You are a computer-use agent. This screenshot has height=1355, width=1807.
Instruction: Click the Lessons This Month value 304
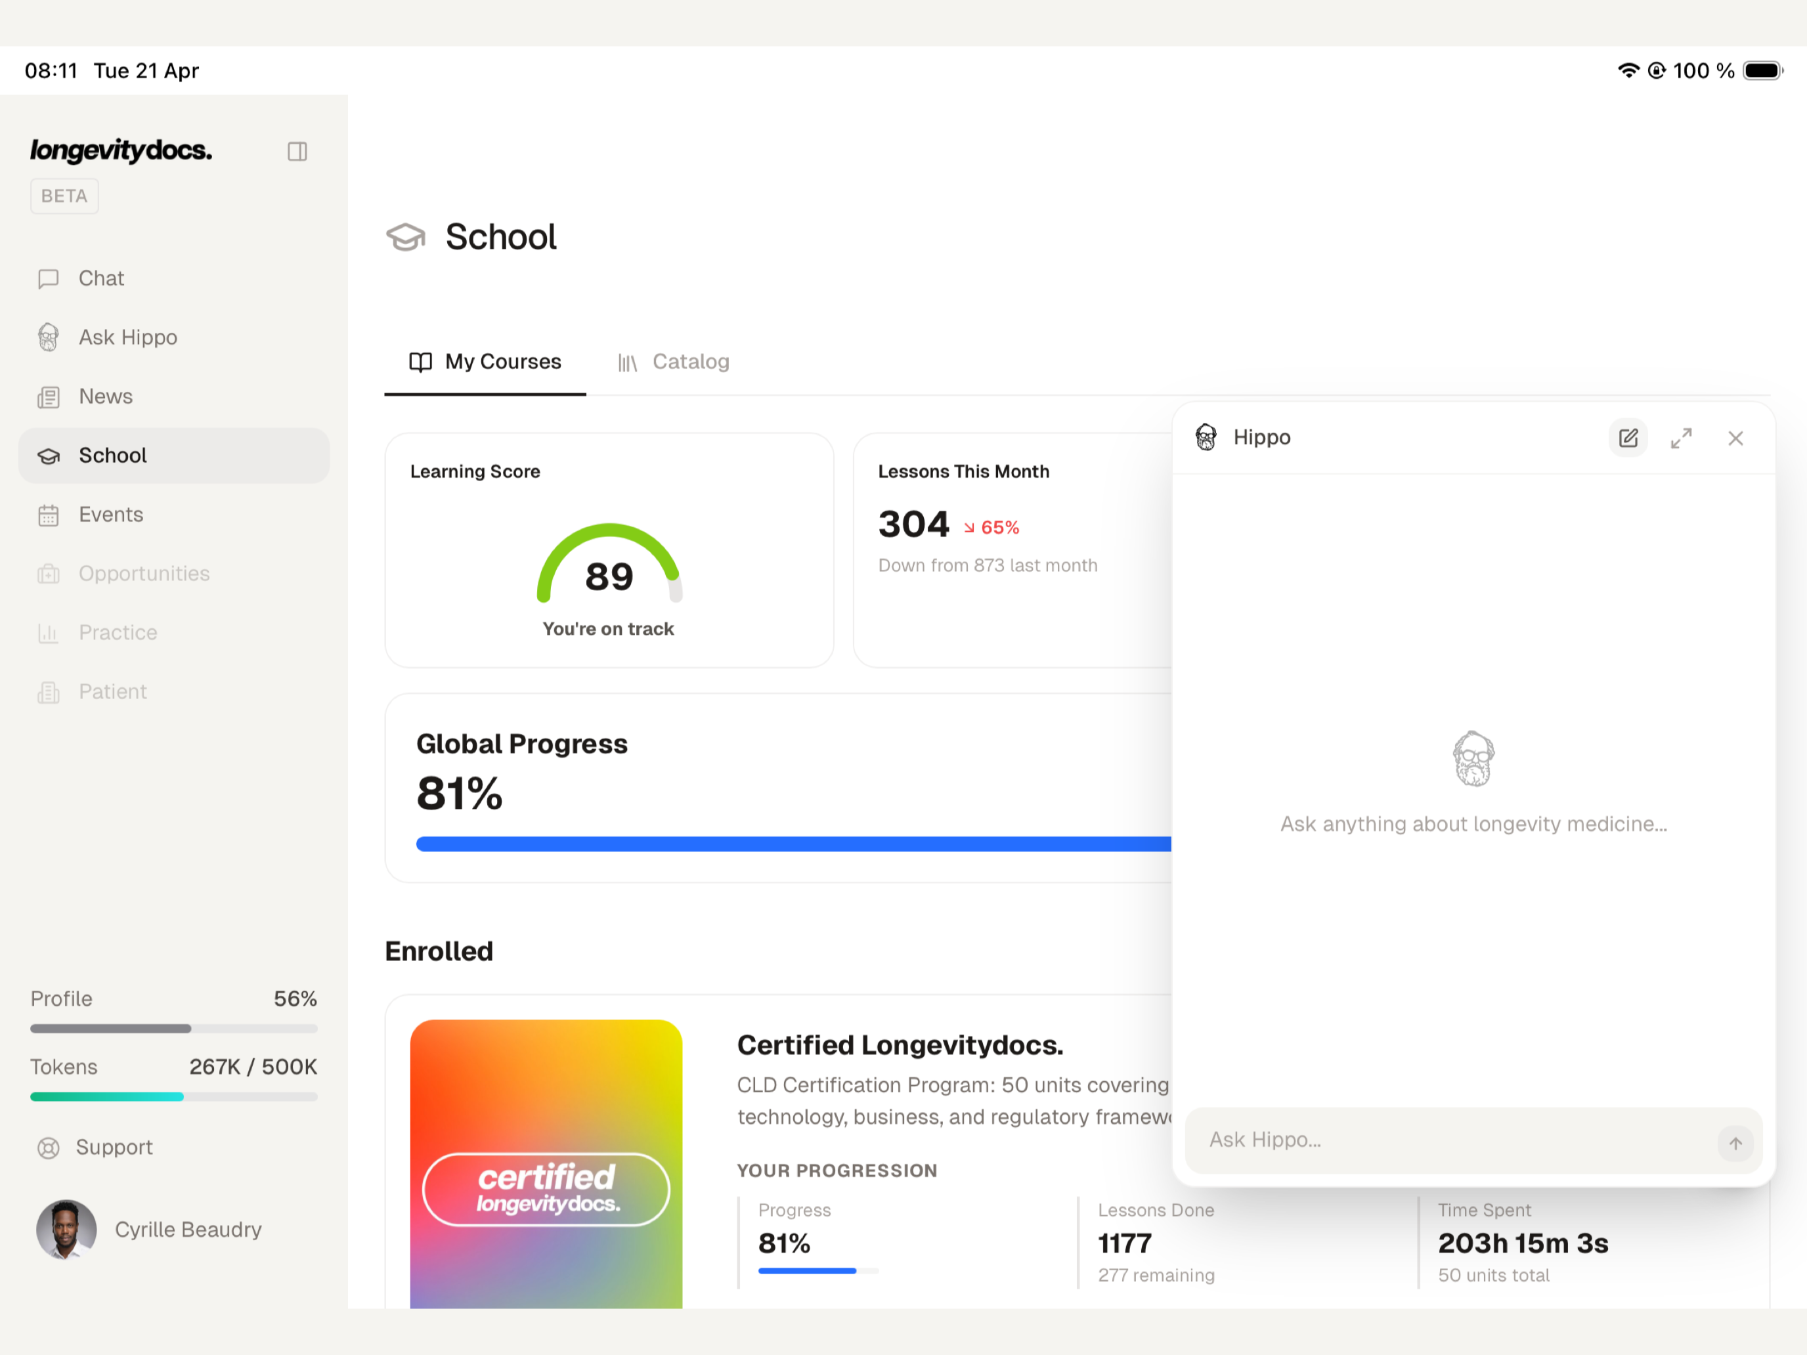pyautogui.click(x=913, y=525)
